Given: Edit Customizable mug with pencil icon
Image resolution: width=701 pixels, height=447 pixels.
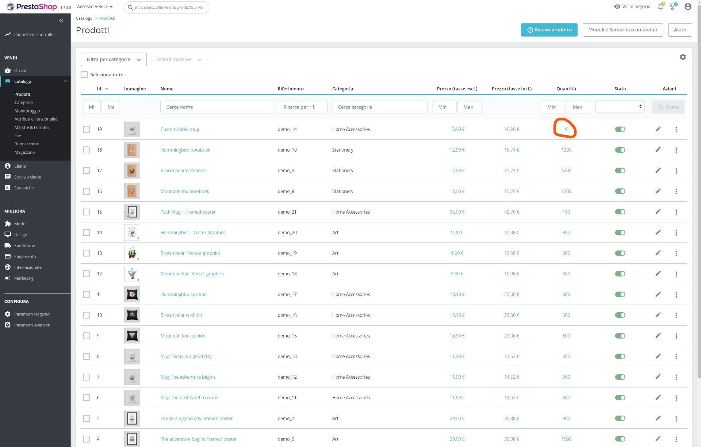Looking at the screenshot, I should [658, 129].
